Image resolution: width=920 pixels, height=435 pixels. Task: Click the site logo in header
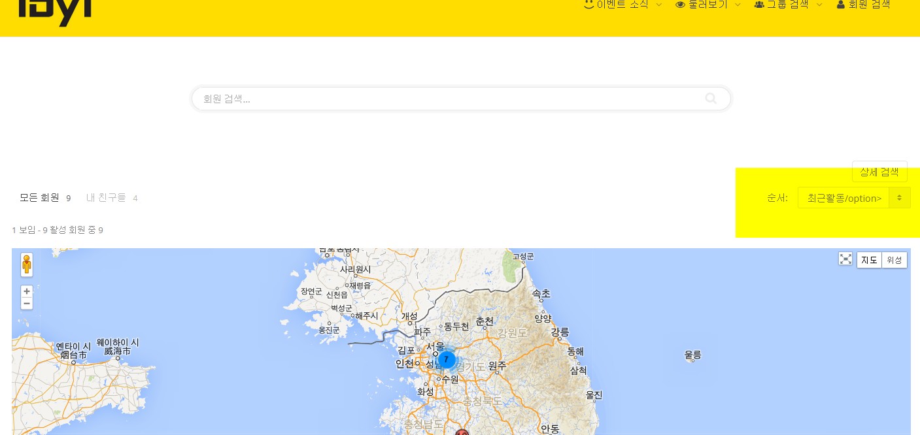point(56,12)
